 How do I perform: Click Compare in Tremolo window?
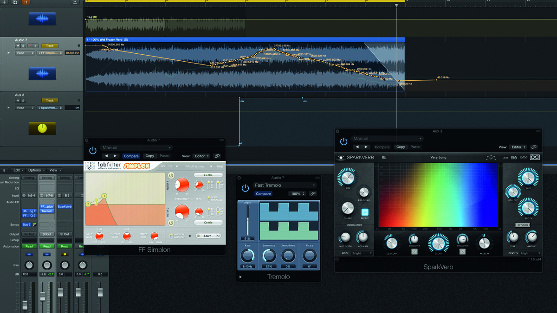(x=263, y=194)
